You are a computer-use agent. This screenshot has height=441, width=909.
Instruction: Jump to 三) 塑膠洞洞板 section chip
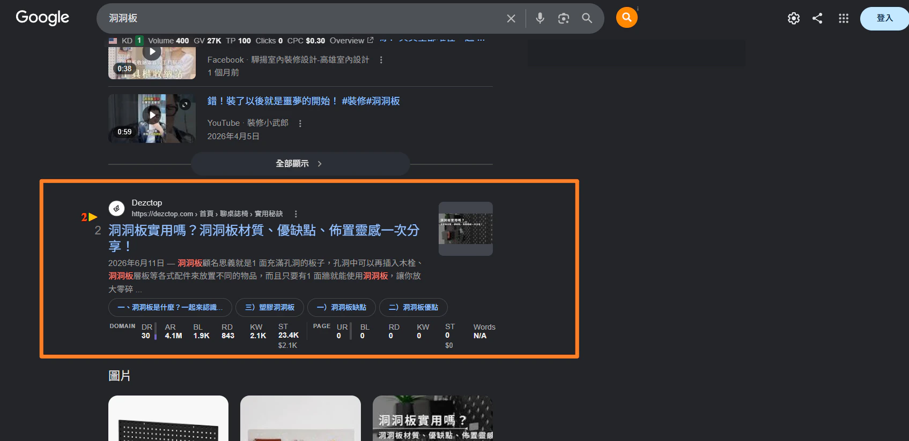[270, 307]
